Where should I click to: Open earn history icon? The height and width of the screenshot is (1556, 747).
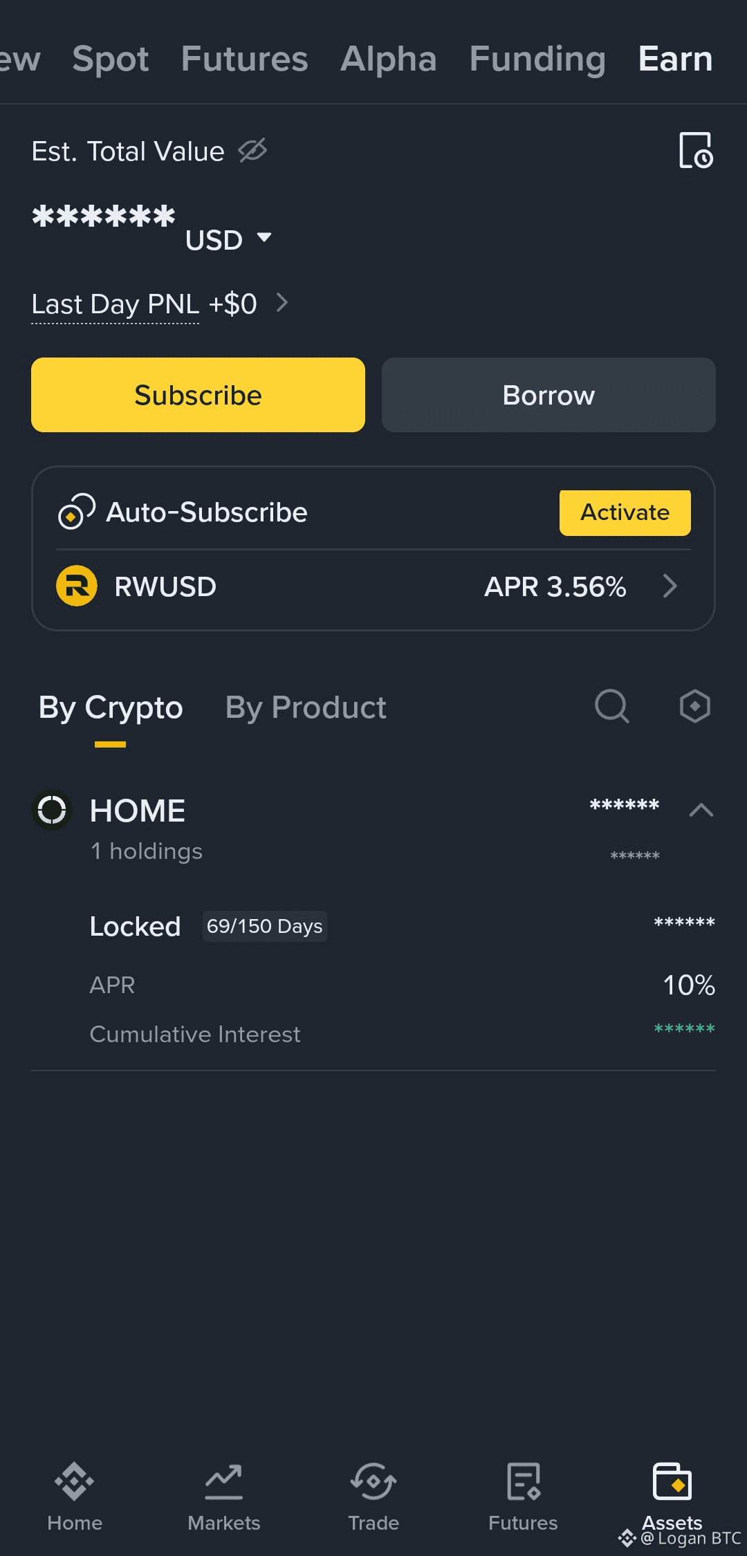click(695, 150)
